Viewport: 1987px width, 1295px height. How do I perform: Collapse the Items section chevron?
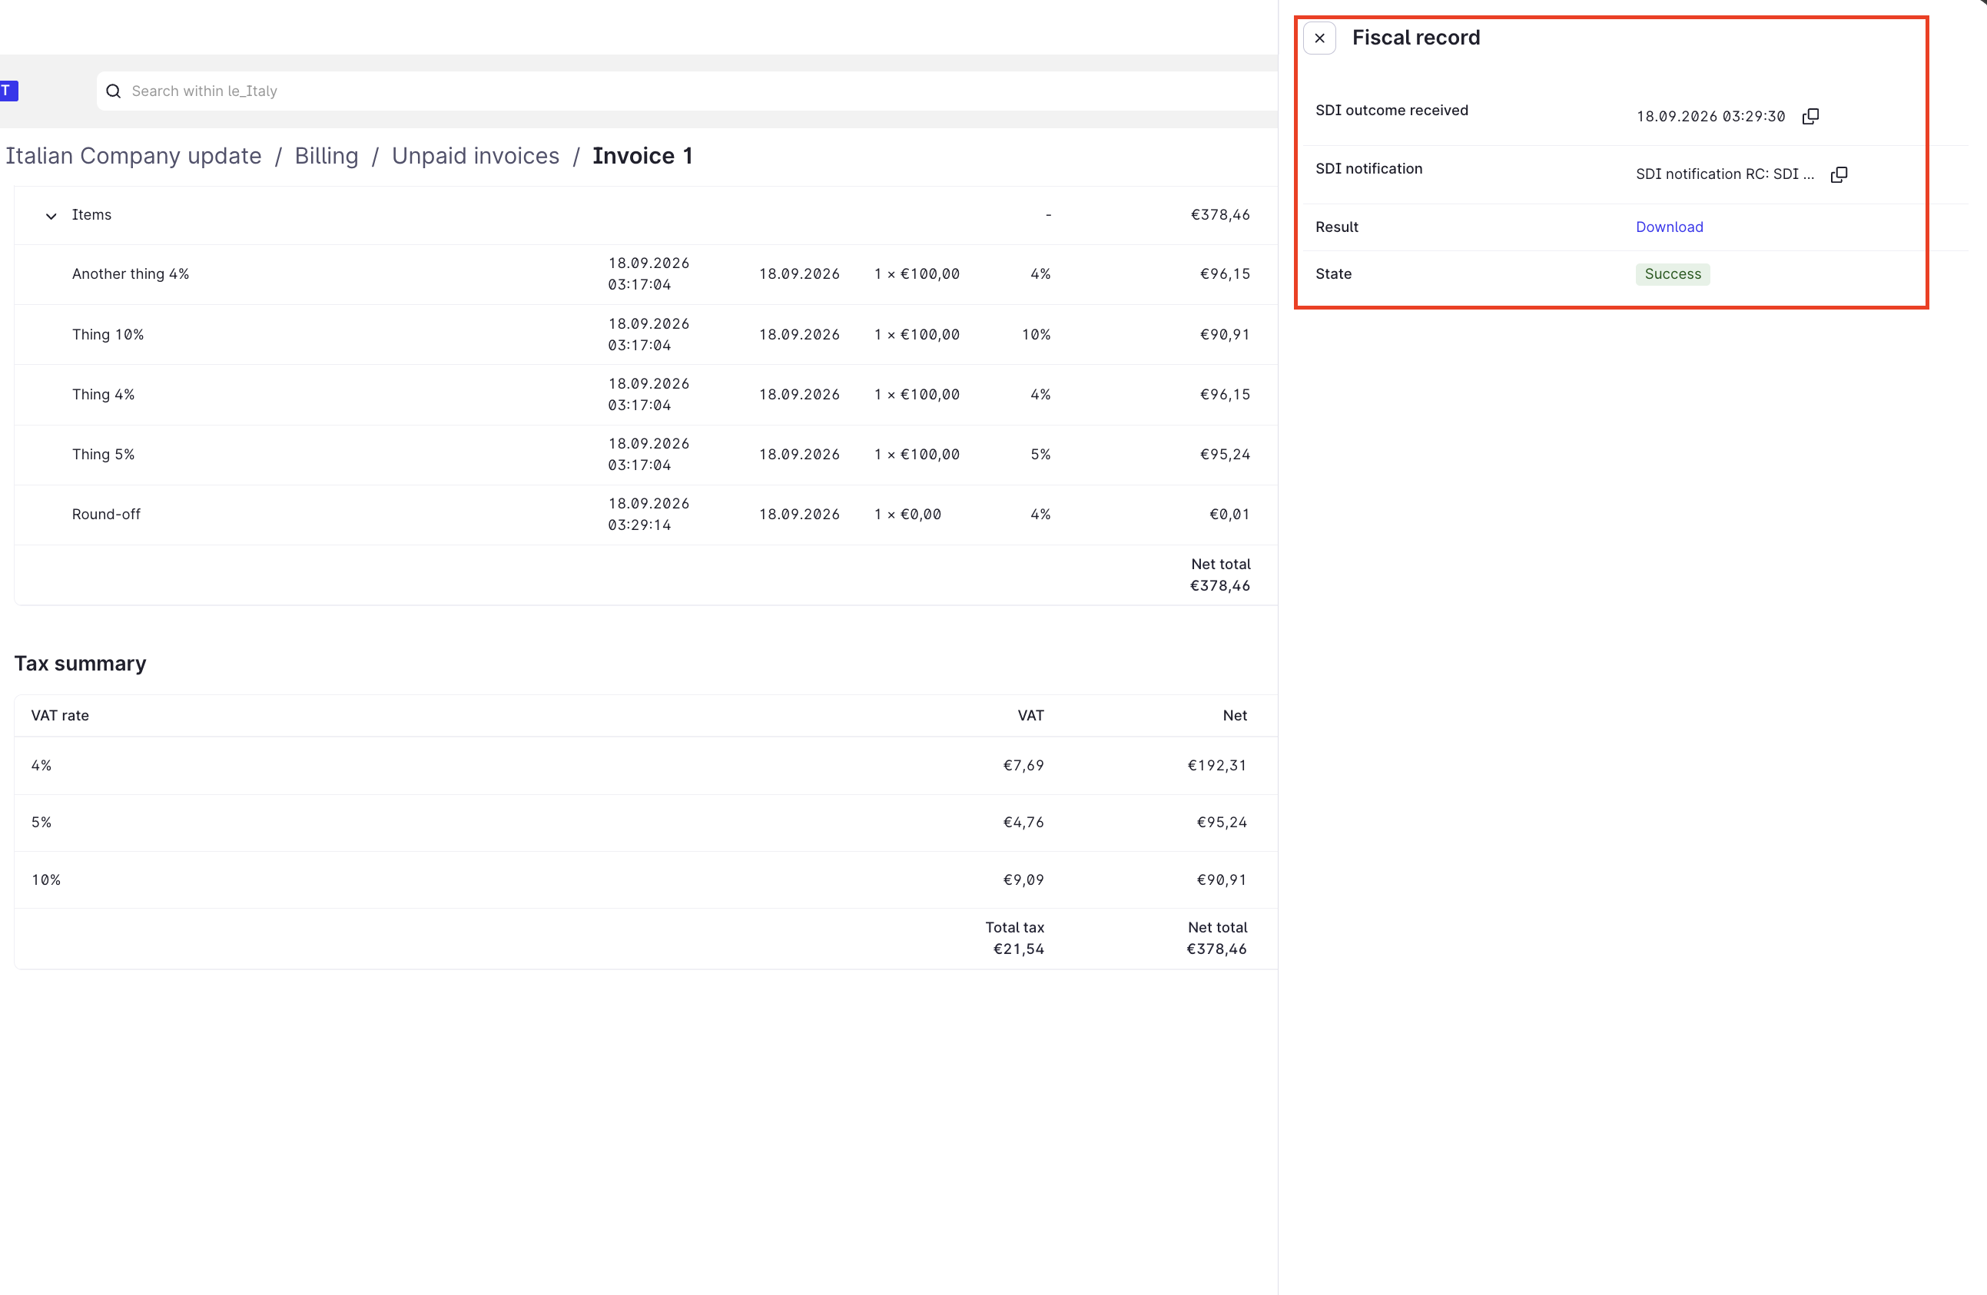point(51,216)
